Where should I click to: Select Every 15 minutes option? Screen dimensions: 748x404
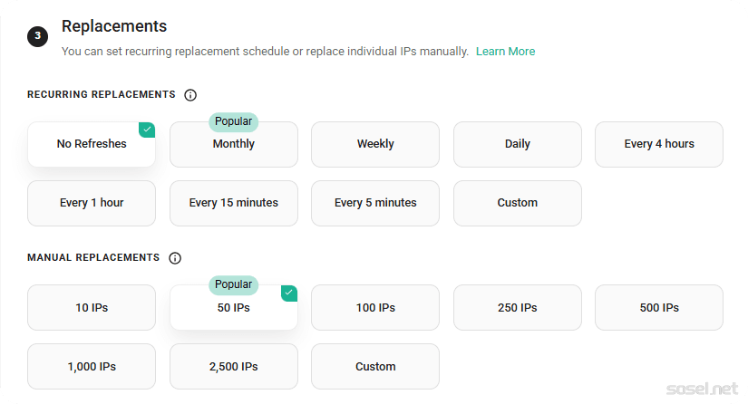pyautogui.click(x=234, y=203)
